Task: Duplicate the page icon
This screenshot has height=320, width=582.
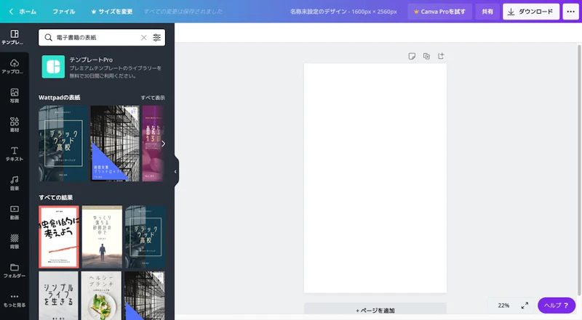Action: click(426, 57)
